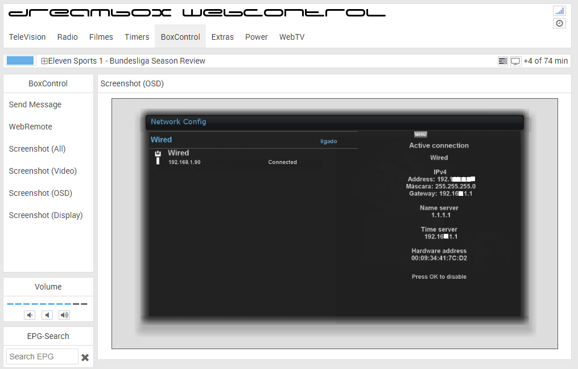Mute audio with the middle speaker icon
This screenshot has width=578, height=369.
tap(48, 315)
